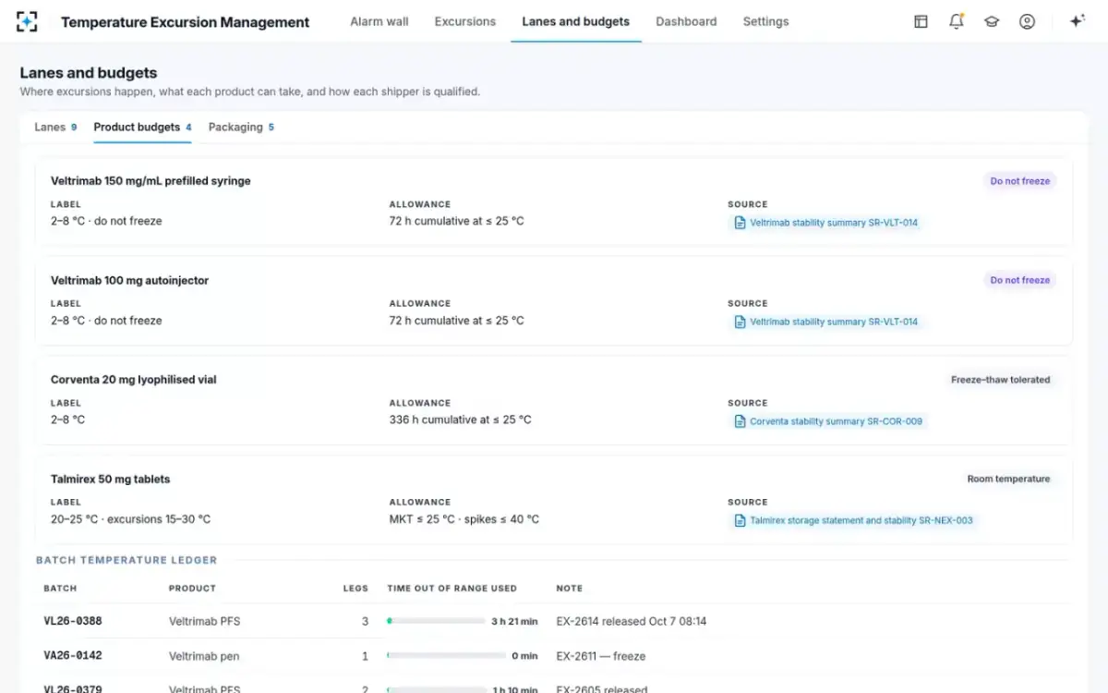
Task: Click the app logo icon
Action: 28,21
